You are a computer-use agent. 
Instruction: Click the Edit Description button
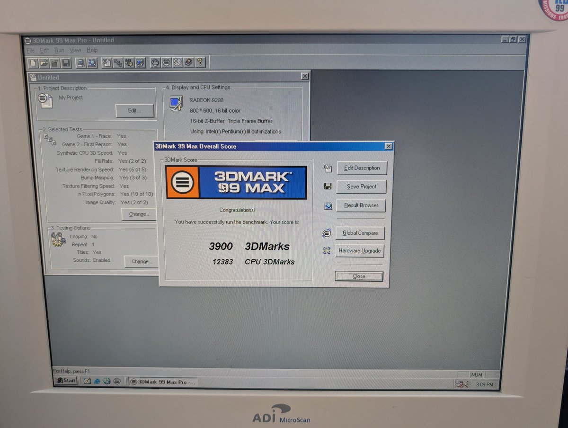coord(362,168)
